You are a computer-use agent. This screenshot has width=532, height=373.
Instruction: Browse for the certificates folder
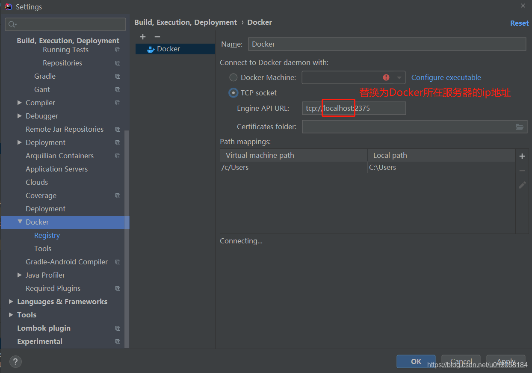520,127
